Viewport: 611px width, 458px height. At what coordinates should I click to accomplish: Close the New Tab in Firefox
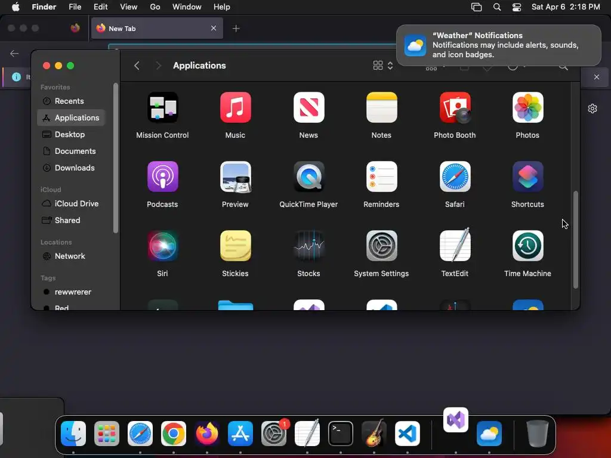click(214, 28)
